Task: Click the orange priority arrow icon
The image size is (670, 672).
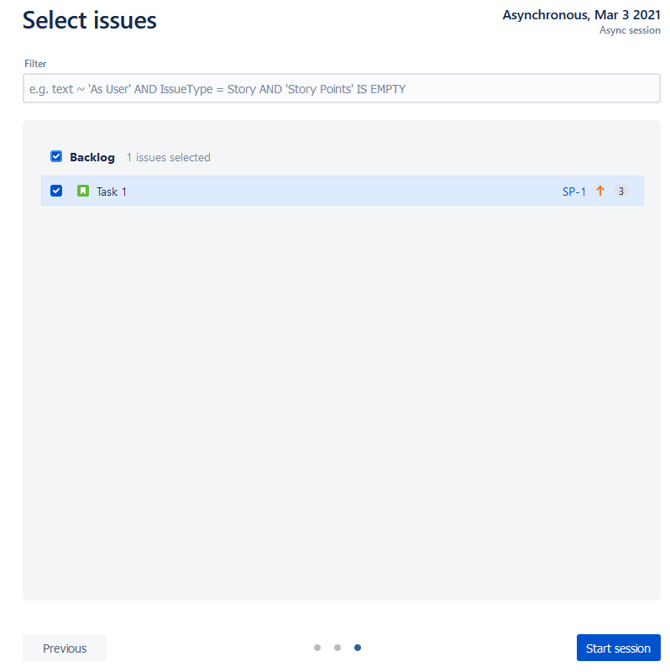Action: [600, 192]
